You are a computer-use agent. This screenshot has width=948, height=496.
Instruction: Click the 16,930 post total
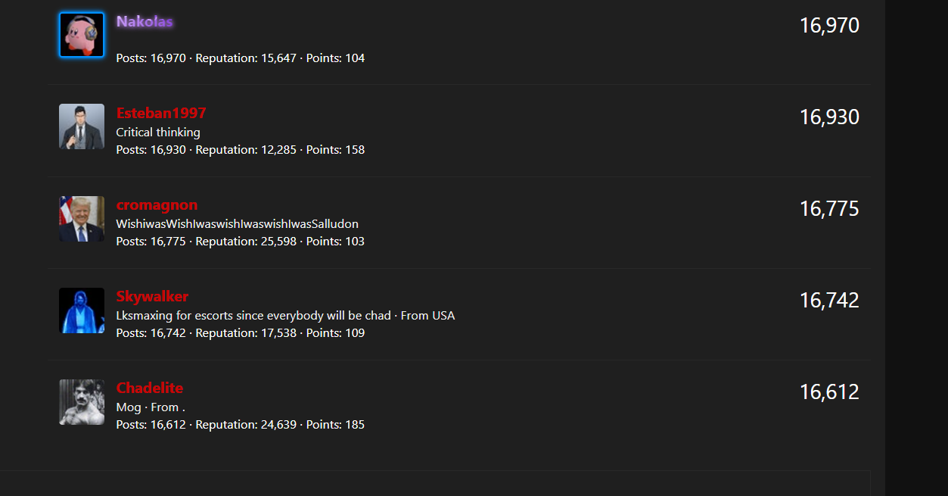pos(829,117)
